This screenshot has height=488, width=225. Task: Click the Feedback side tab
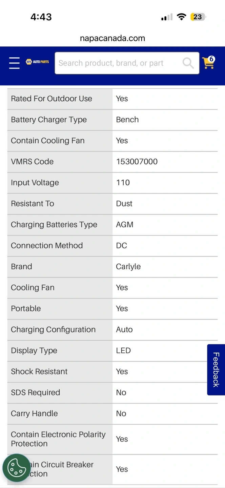point(216,369)
